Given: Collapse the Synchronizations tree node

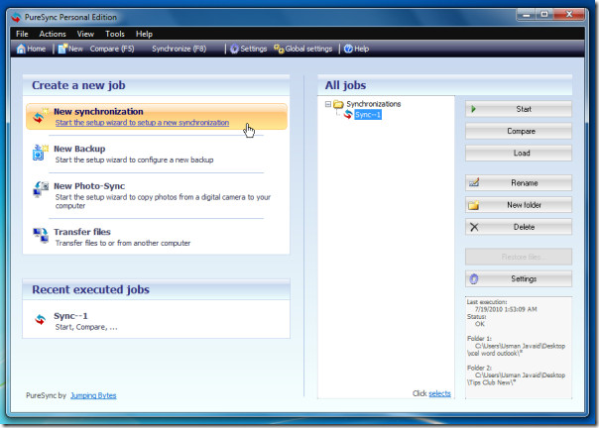Looking at the screenshot, I should pyautogui.click(x=328, y=104).
